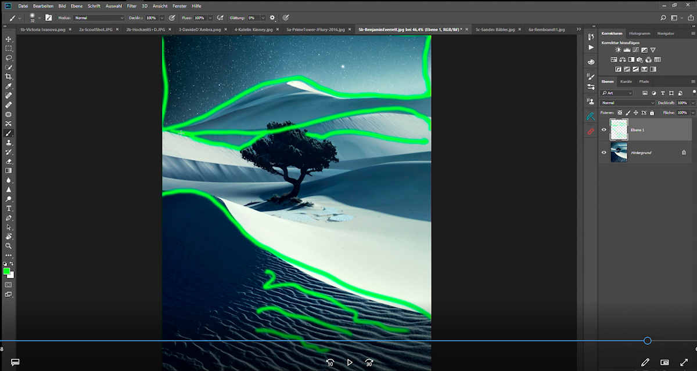Select the Type tool
This screenshot has height=371, width=697.
[x=9, y=208]
